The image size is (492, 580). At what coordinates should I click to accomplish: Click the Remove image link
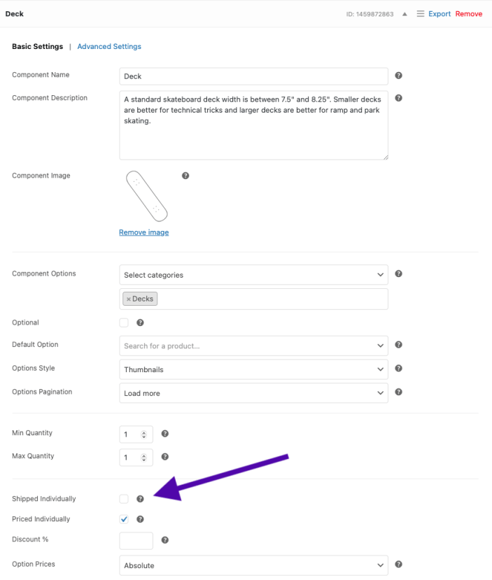(143, 232)
